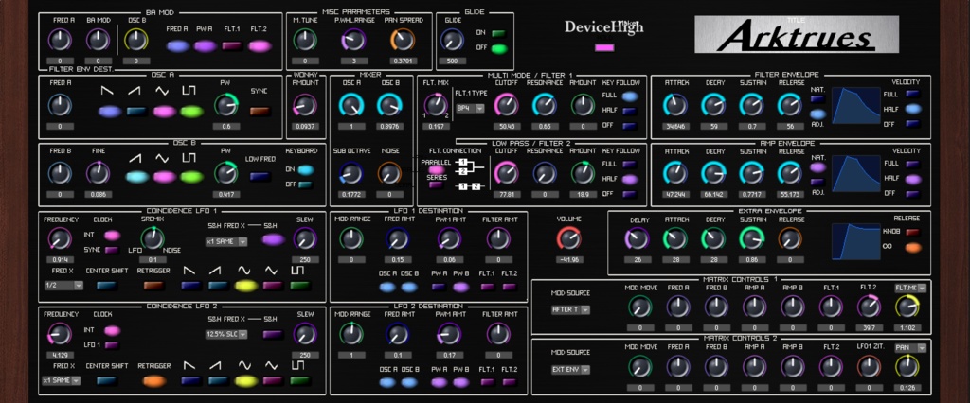Set Filter Envelope Velocity to HALF
Viewport: 970px width, 403px height.
912,110
